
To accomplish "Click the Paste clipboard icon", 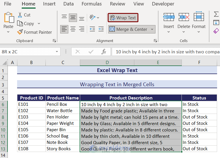I will pos(9,18).
